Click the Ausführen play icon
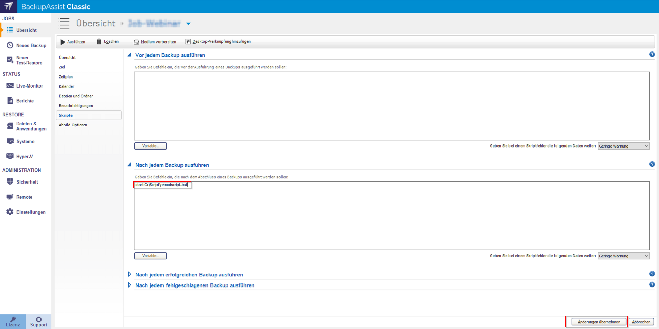The image size is (659, 329). point(63,42)
